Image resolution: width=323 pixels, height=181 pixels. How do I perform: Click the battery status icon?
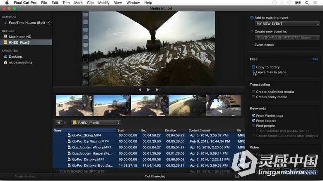pos(298,2)
